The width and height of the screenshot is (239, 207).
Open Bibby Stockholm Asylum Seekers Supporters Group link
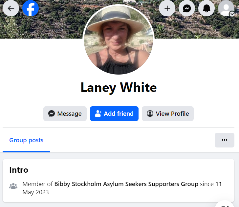(126, 184)
